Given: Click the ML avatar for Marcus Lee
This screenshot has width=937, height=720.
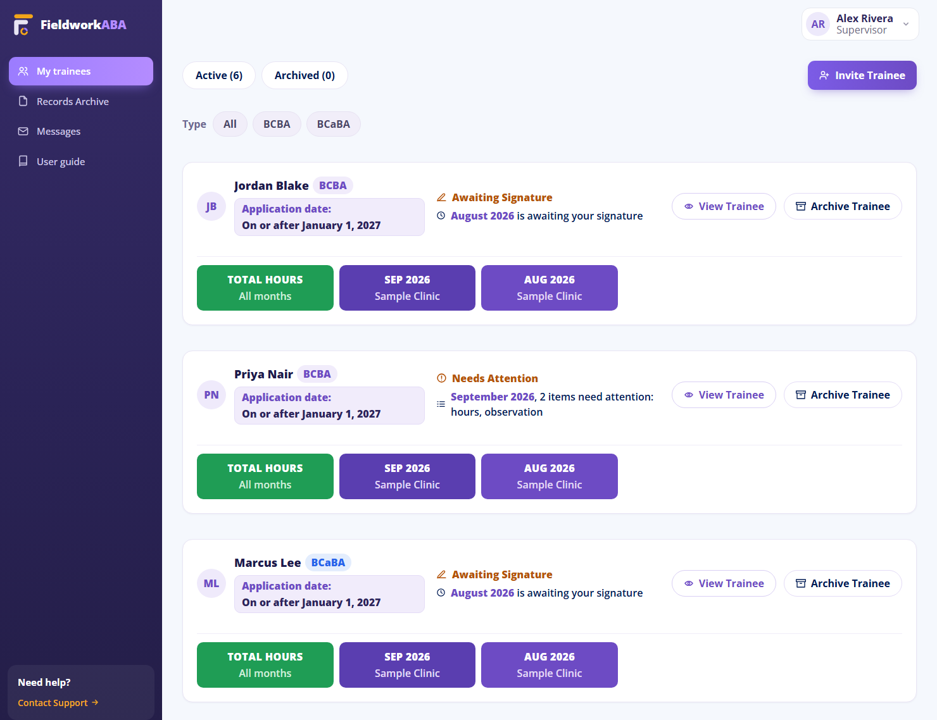Looking at the screenshot, I should point(211,583).
